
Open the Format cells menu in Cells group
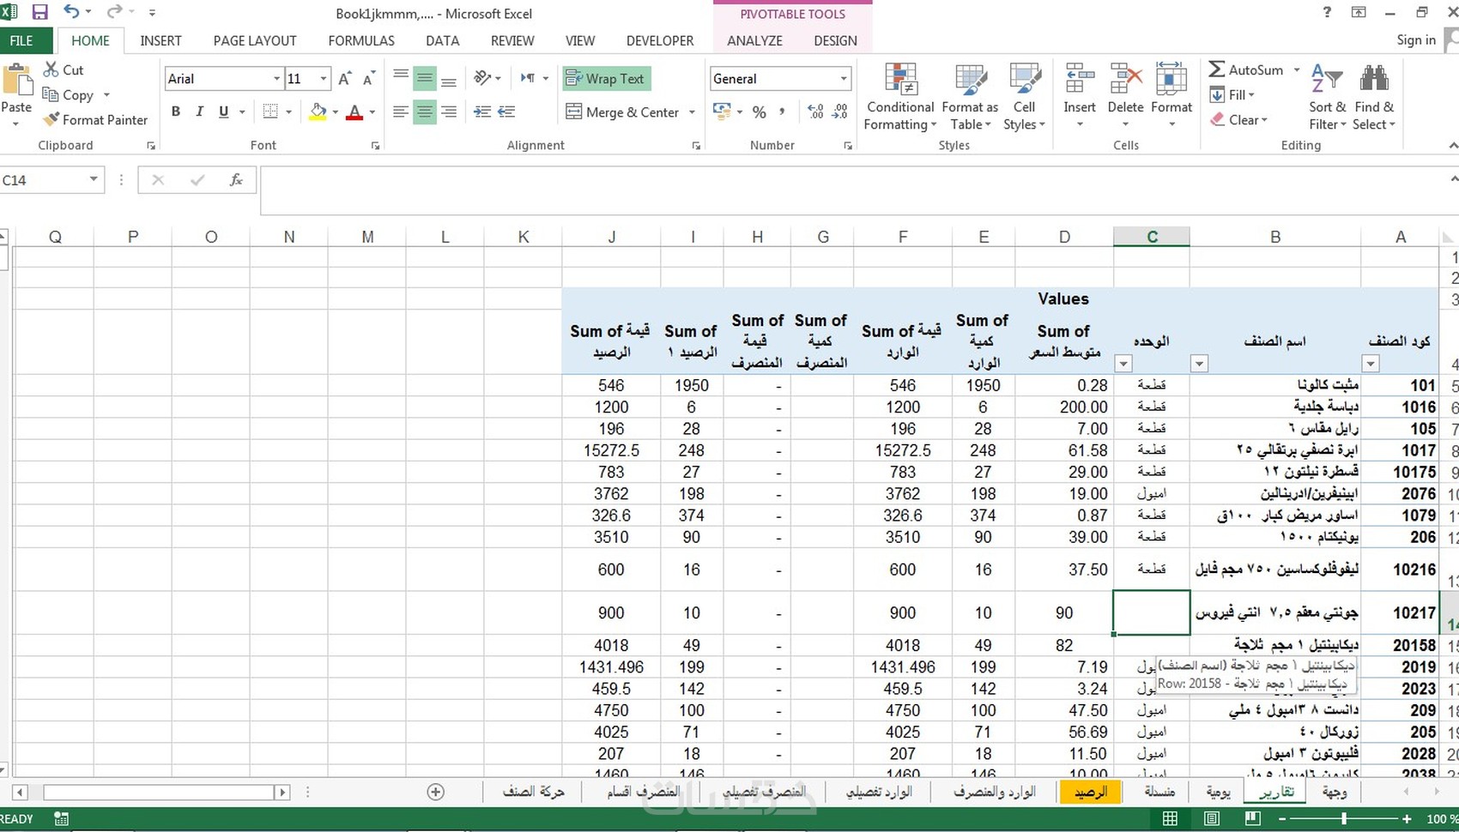point(1171,95)
